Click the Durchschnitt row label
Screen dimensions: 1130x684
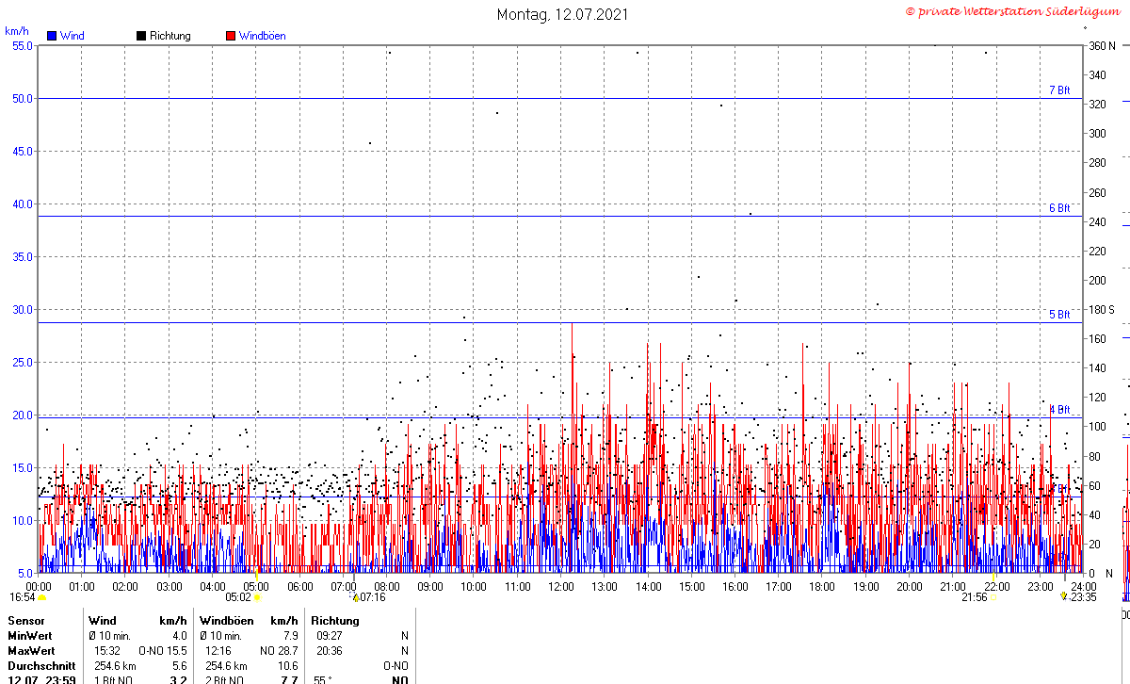click(x=41, y=665)
